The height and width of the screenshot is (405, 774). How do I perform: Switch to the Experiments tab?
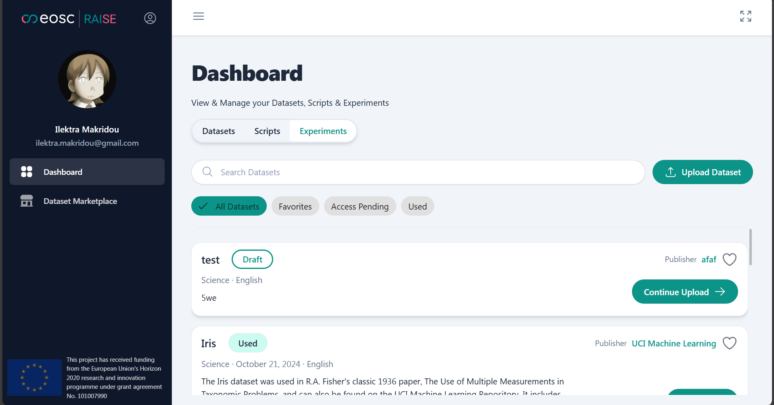click(x=323, y=131)
